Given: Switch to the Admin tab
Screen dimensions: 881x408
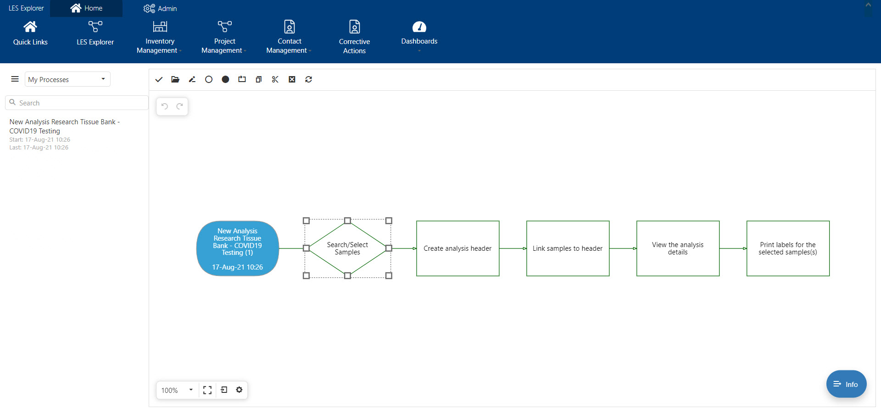Looking at the screenshot, I should (160, 8).
